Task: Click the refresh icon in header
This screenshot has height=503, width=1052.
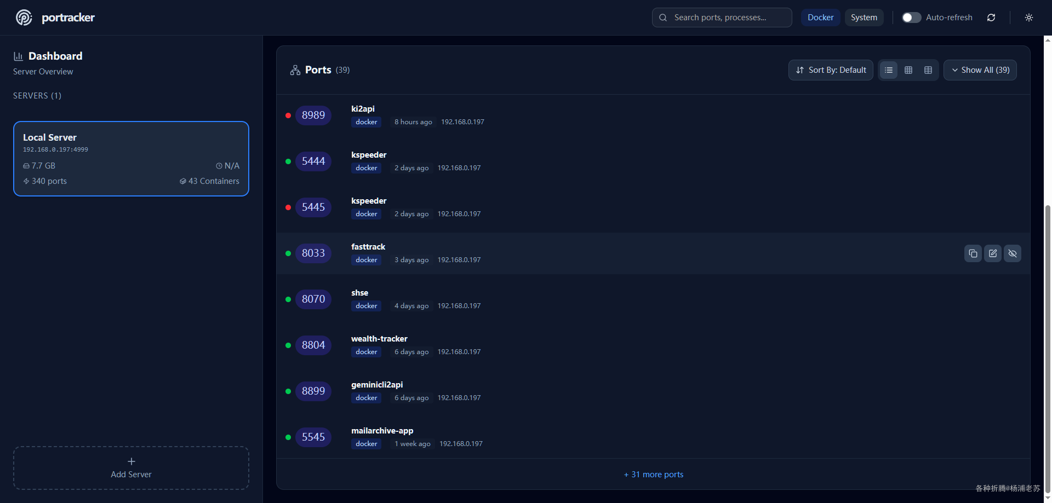Action: [991, 18]
